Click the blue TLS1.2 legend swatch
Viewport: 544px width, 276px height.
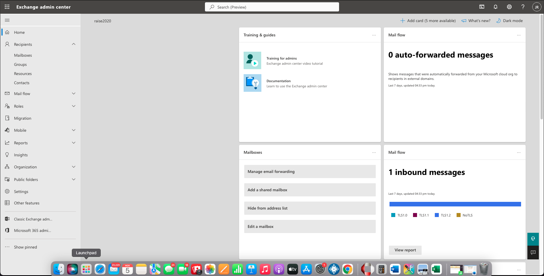pos(437,215)
